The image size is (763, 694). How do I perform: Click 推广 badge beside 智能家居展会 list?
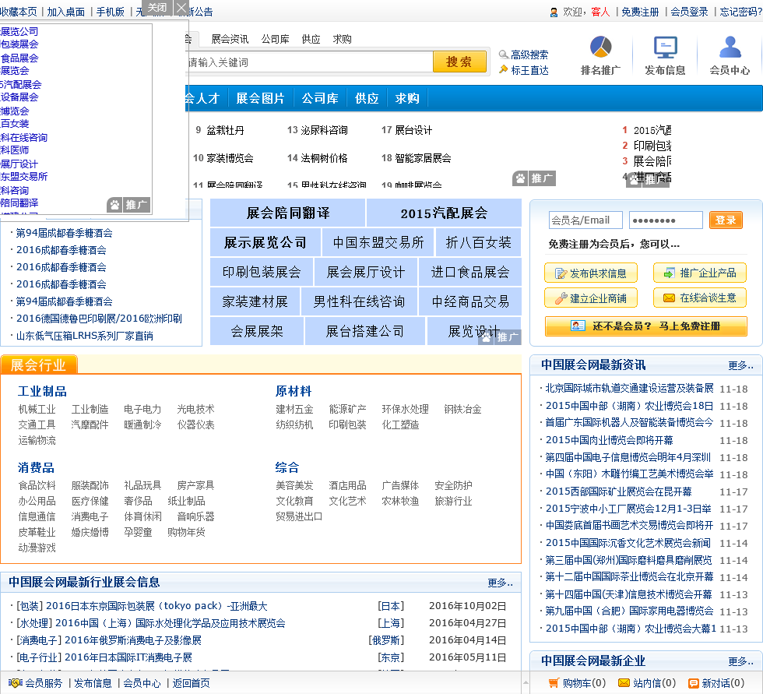[534, 178]
